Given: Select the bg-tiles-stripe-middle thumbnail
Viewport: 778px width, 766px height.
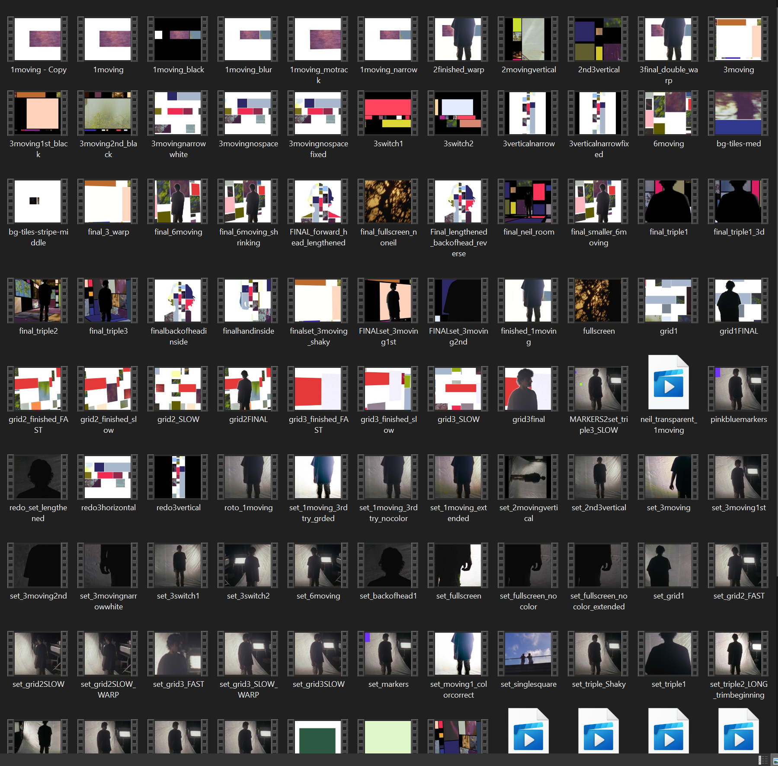Looking at the screenshot, I should pos(38,201).
